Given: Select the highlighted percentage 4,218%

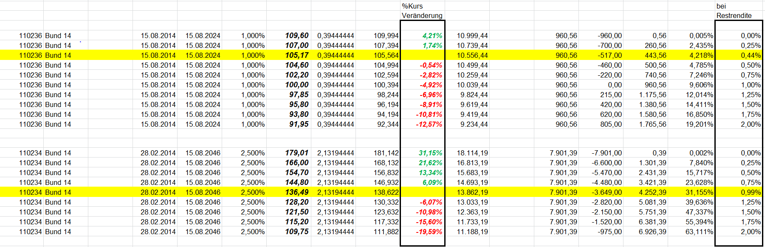Looking at the screenshot, I should 691,55.
